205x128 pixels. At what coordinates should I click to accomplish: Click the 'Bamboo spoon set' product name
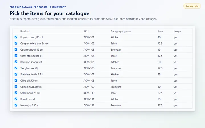(x=31, y=62)
